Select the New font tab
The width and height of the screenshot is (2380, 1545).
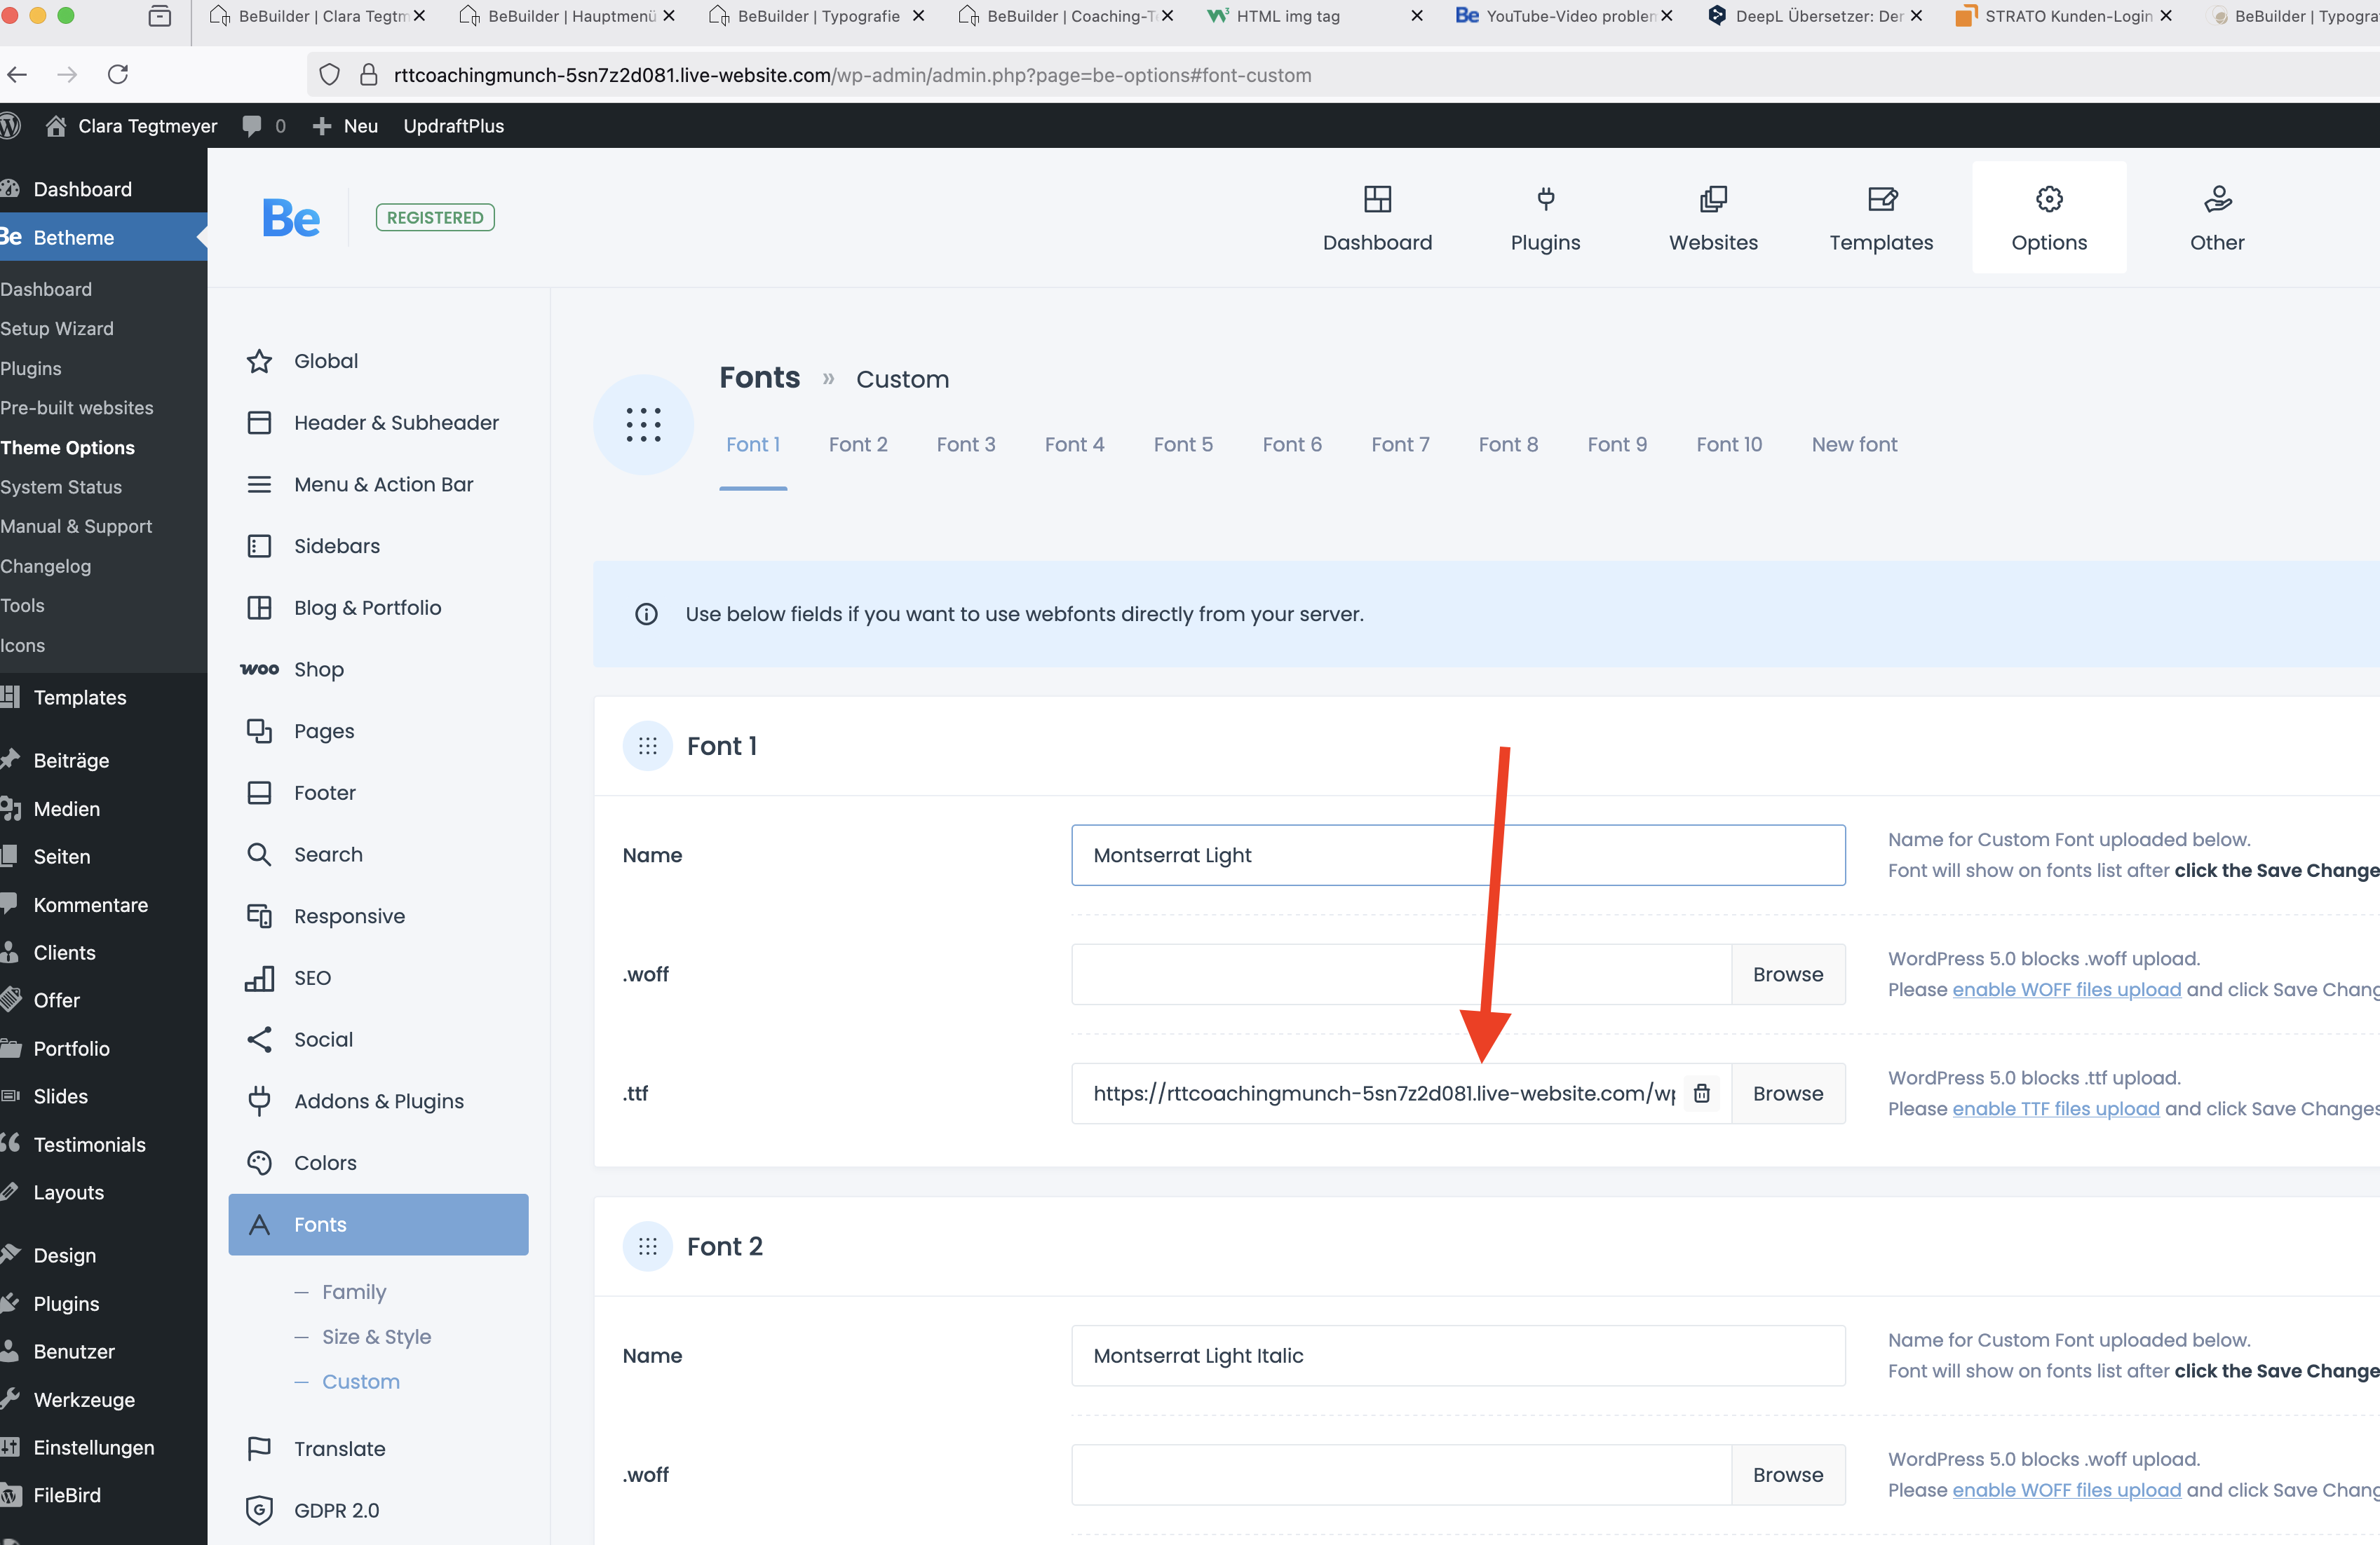click(x=1853, y=444)
